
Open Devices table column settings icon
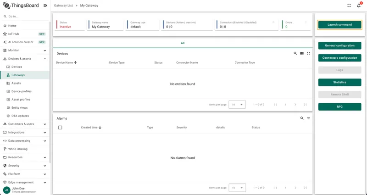302,53
